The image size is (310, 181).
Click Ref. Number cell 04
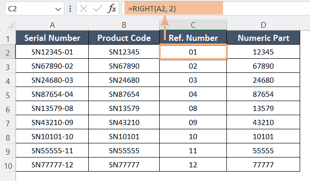(193, 94)
